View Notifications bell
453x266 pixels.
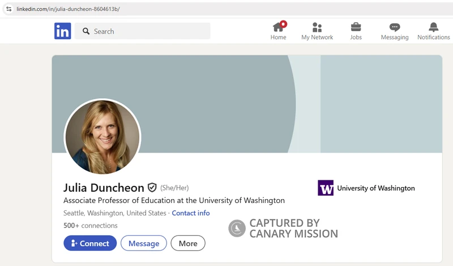point(433,31)
